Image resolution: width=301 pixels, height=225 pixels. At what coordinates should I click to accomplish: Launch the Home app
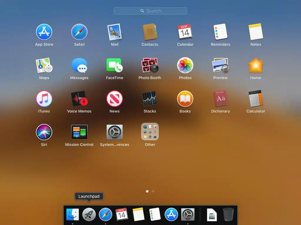point(256,65)
